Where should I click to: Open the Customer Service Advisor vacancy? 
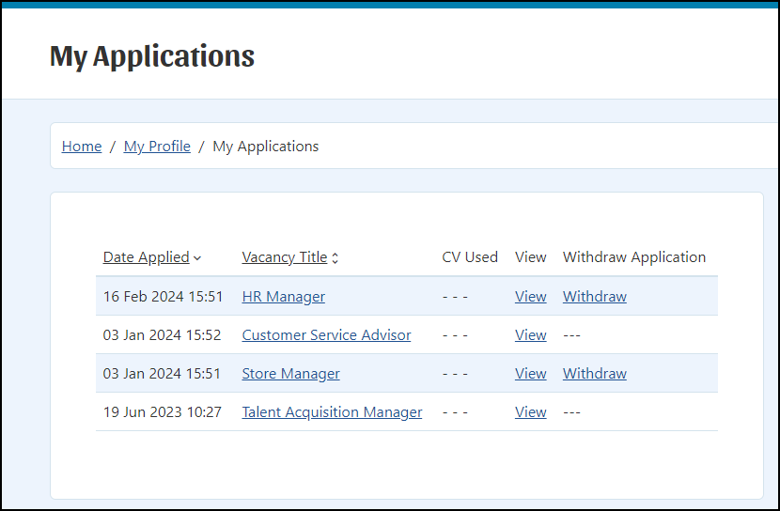tap(326, 335)
